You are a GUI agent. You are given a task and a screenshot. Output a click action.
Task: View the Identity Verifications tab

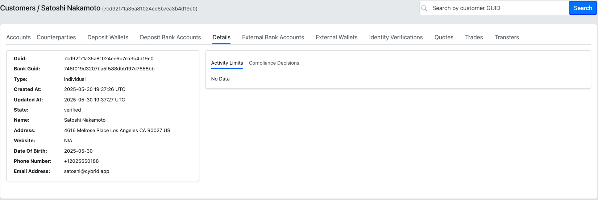pos(396,37)
